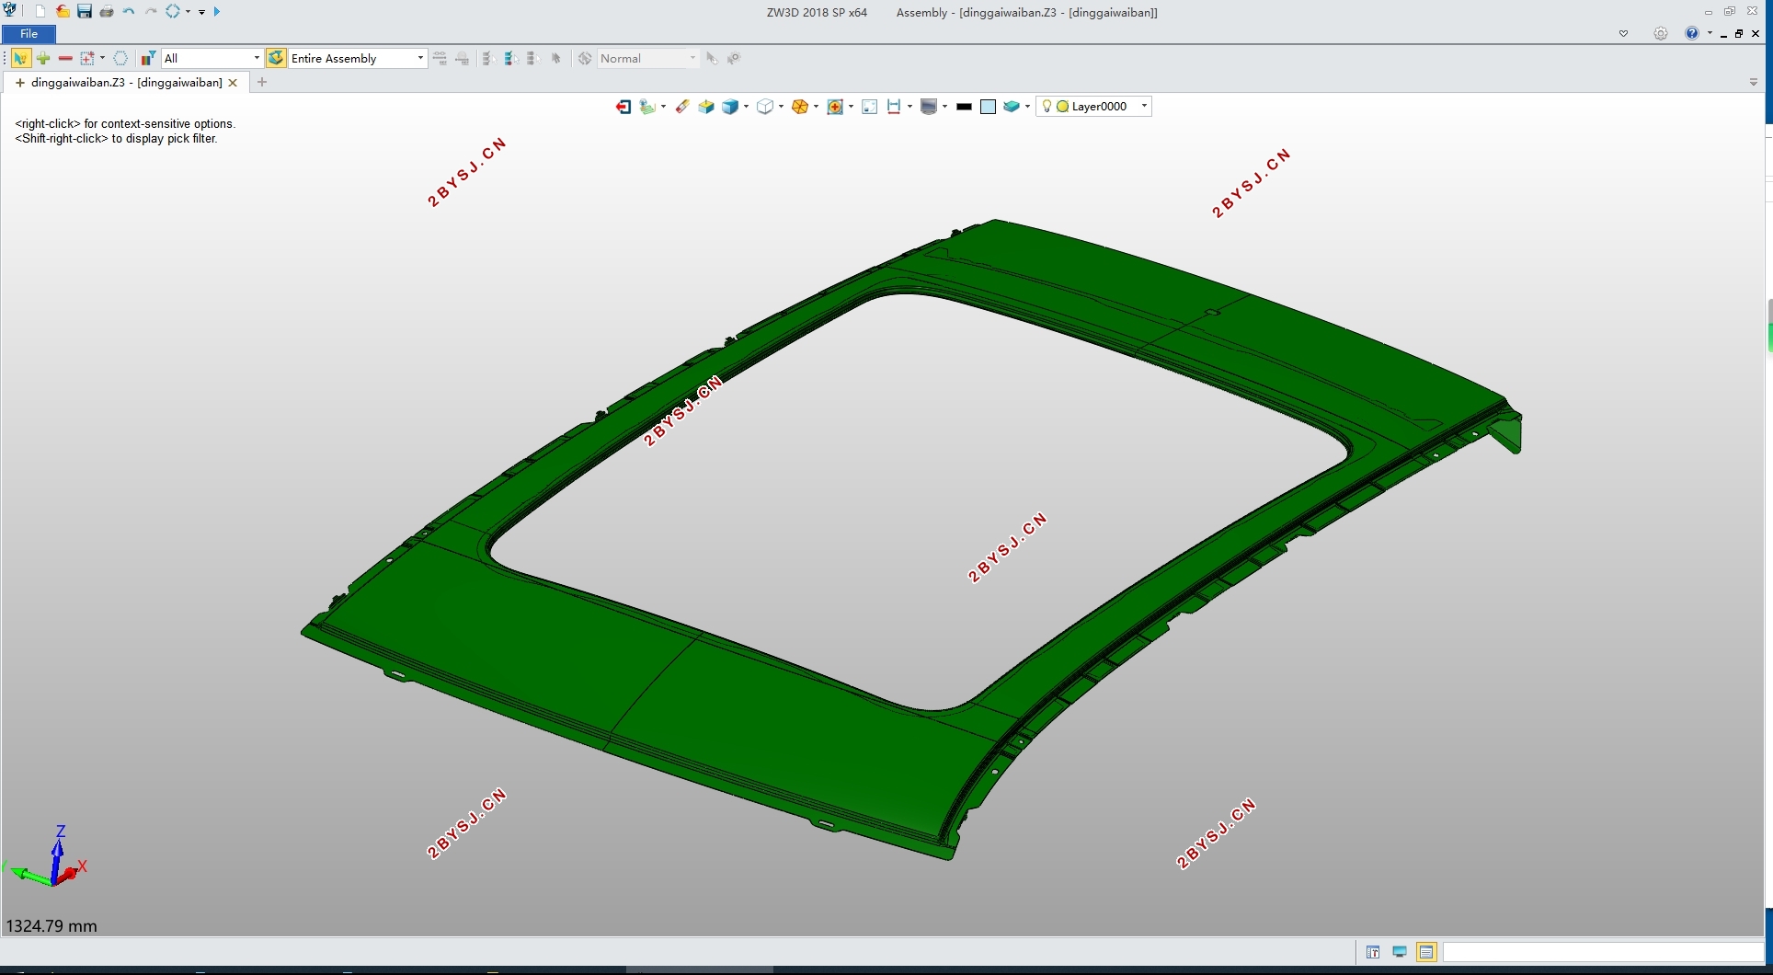Viewport: 1773px width, 975px height.
Task: Open the File menu
Action: coord(29,34)
